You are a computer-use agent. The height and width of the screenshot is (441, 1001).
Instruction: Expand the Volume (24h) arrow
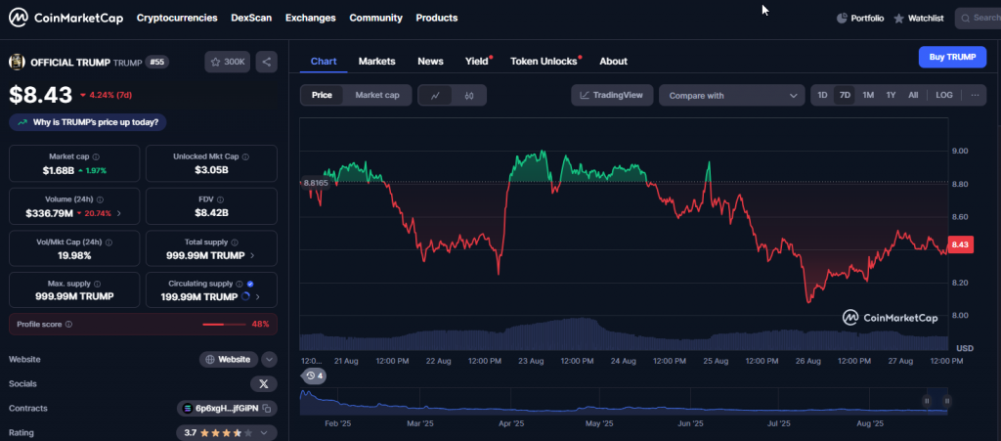(x=118, y=213)
